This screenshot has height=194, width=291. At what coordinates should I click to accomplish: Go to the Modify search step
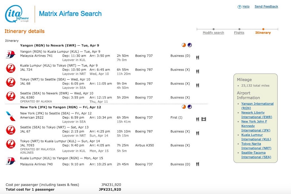[213, 33]
